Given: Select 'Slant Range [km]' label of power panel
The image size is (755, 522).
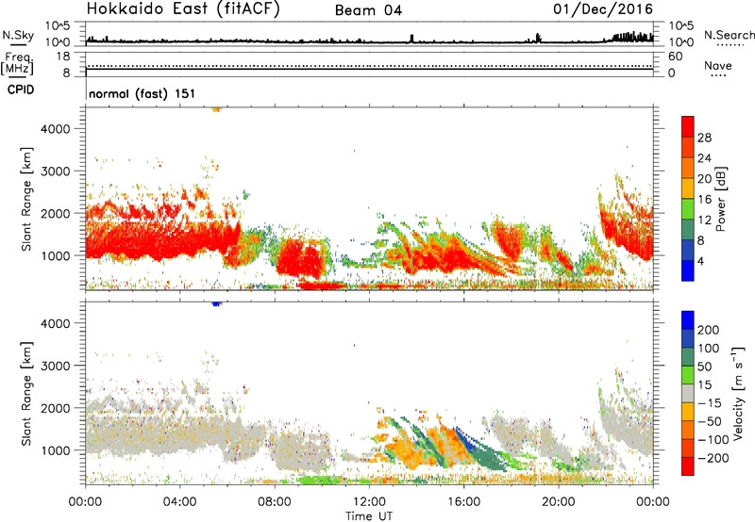Looking at the screenshot, I should click(x=26, y=199).
